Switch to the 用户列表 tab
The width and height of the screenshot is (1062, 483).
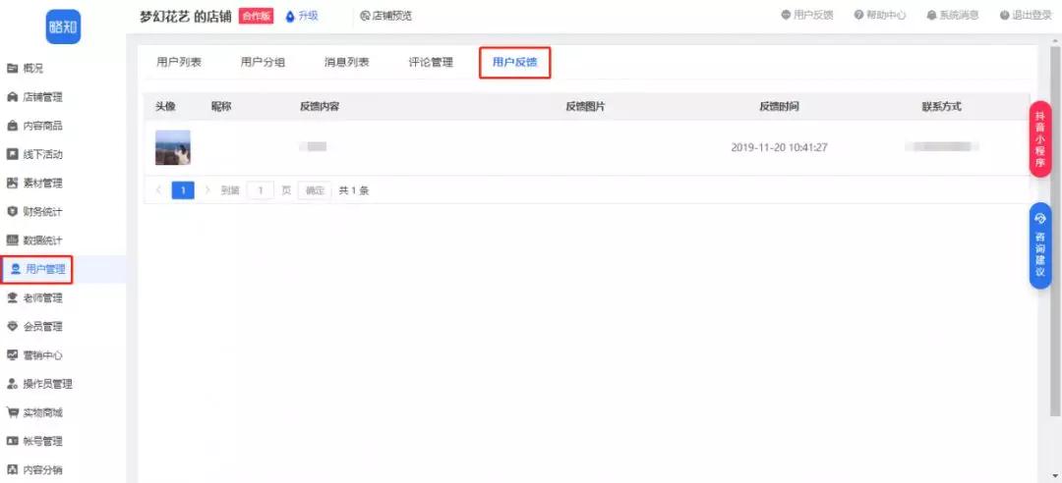coord(179,62)
